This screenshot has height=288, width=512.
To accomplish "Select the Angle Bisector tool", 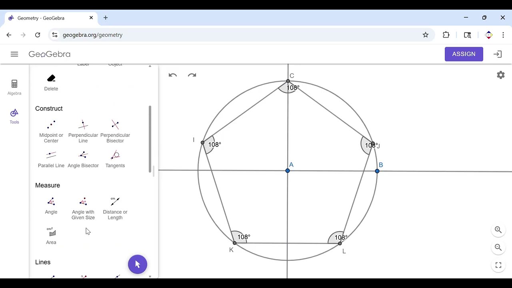I will pos(83,159).
